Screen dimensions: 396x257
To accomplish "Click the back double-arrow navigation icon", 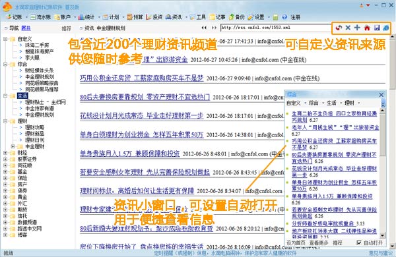I will click(204, 28).
